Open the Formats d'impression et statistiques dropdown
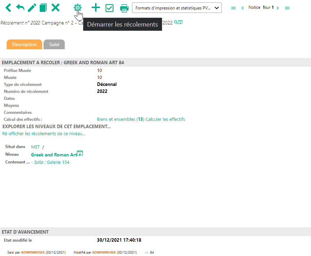This screenshot has width=311, height=256. [x=177, y=8]
